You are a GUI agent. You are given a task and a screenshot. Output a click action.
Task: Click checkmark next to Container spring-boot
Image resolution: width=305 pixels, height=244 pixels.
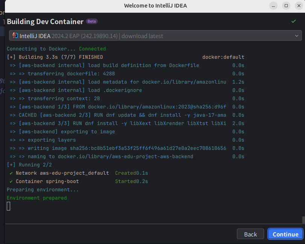click(x=11, y=181)
